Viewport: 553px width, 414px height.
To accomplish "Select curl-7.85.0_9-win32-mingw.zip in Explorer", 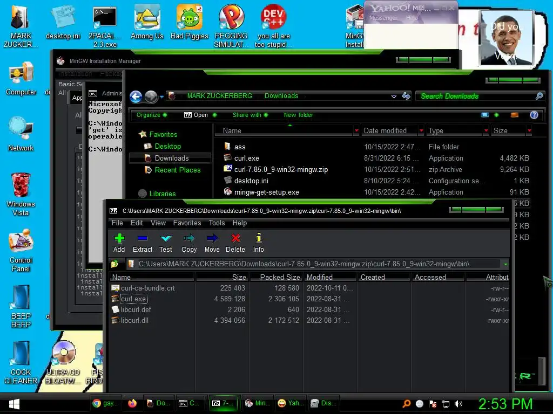I will (x=281, y=170).
